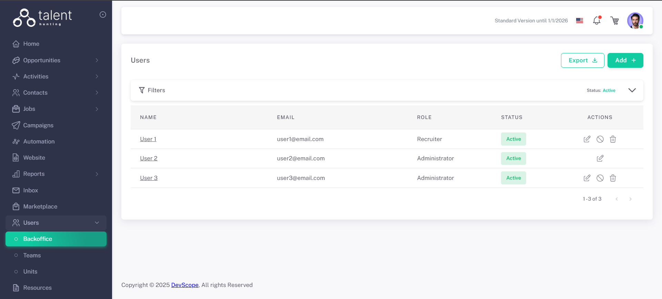Open Teams in the sidebar
662x299 pixels.
[x=32, y=255]
